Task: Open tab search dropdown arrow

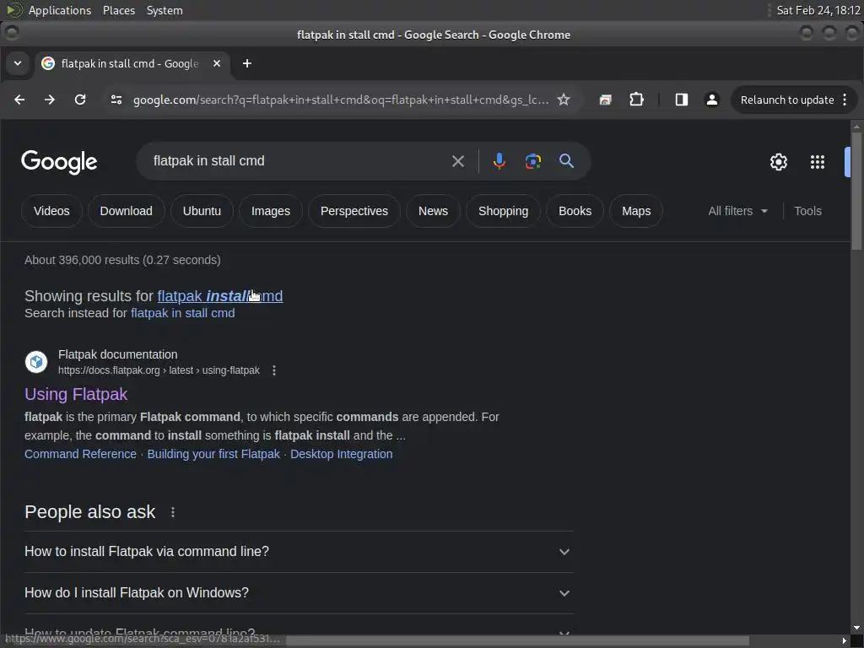Action: click(18, 63)
